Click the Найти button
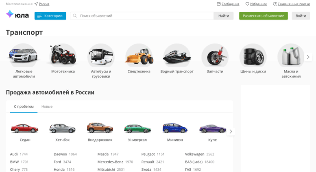This screenshot has height=172, width=316. tap(224, 16)
